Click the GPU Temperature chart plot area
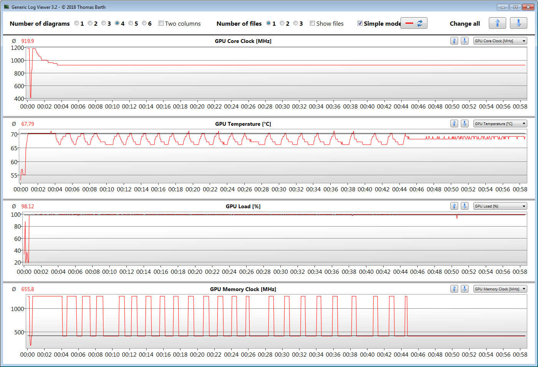Image resolution: width=538 pixels, height=367 pixels. [273, 161]
